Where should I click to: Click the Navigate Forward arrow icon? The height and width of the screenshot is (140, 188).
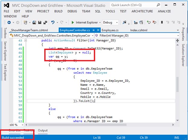[17, 23]
